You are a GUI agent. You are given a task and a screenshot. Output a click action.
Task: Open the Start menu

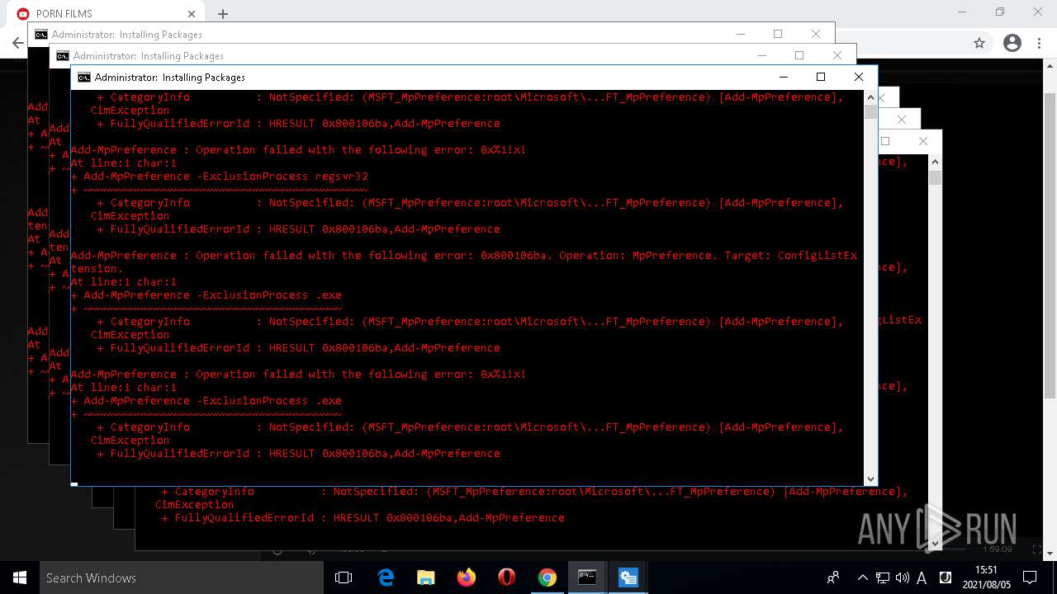tap(20, 577)
